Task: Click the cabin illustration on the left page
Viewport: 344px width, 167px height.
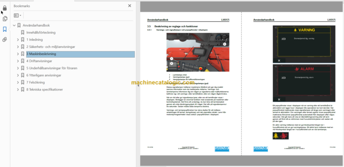Action: pos(198,52)
